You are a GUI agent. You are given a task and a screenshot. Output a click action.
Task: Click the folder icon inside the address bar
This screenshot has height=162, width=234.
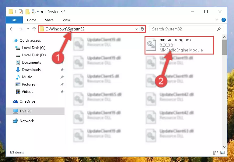[42, 29]
